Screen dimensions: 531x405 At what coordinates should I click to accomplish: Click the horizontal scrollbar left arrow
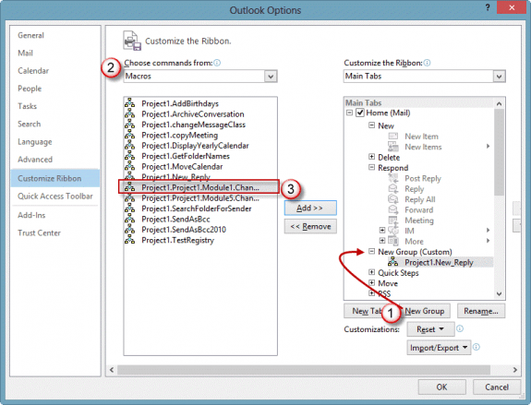pyautogui.click(x=112, y=370)
